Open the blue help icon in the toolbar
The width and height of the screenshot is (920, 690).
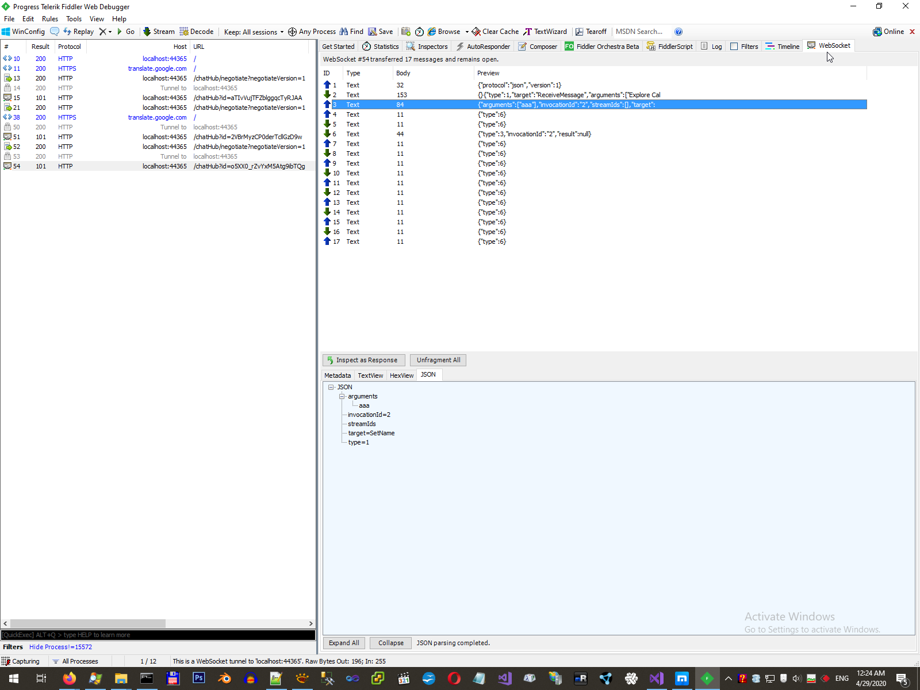coord(678,32)
